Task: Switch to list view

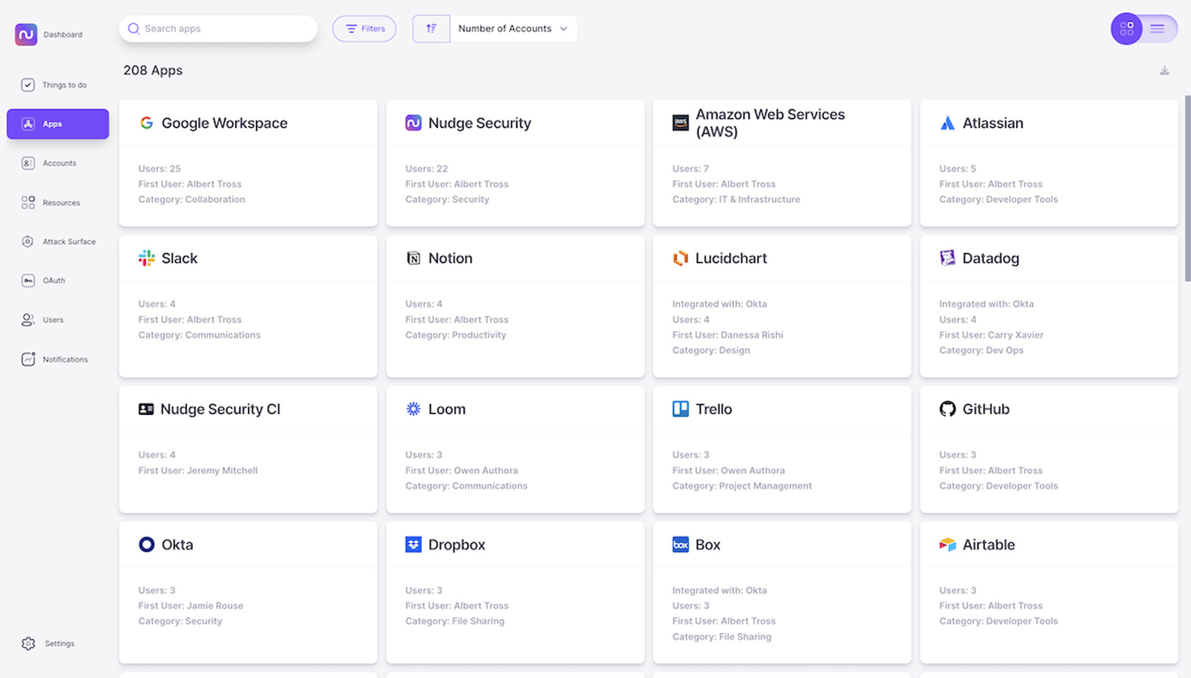Action: click(x=1158, y=29)
